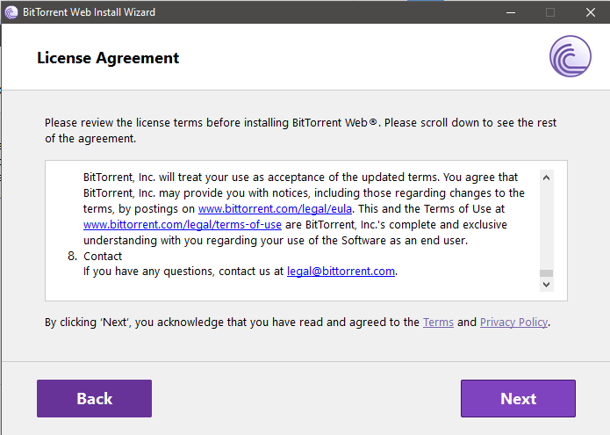This screenshot has height=435, width=610.
Task: Click the Next button
Action: click(518, 398)
